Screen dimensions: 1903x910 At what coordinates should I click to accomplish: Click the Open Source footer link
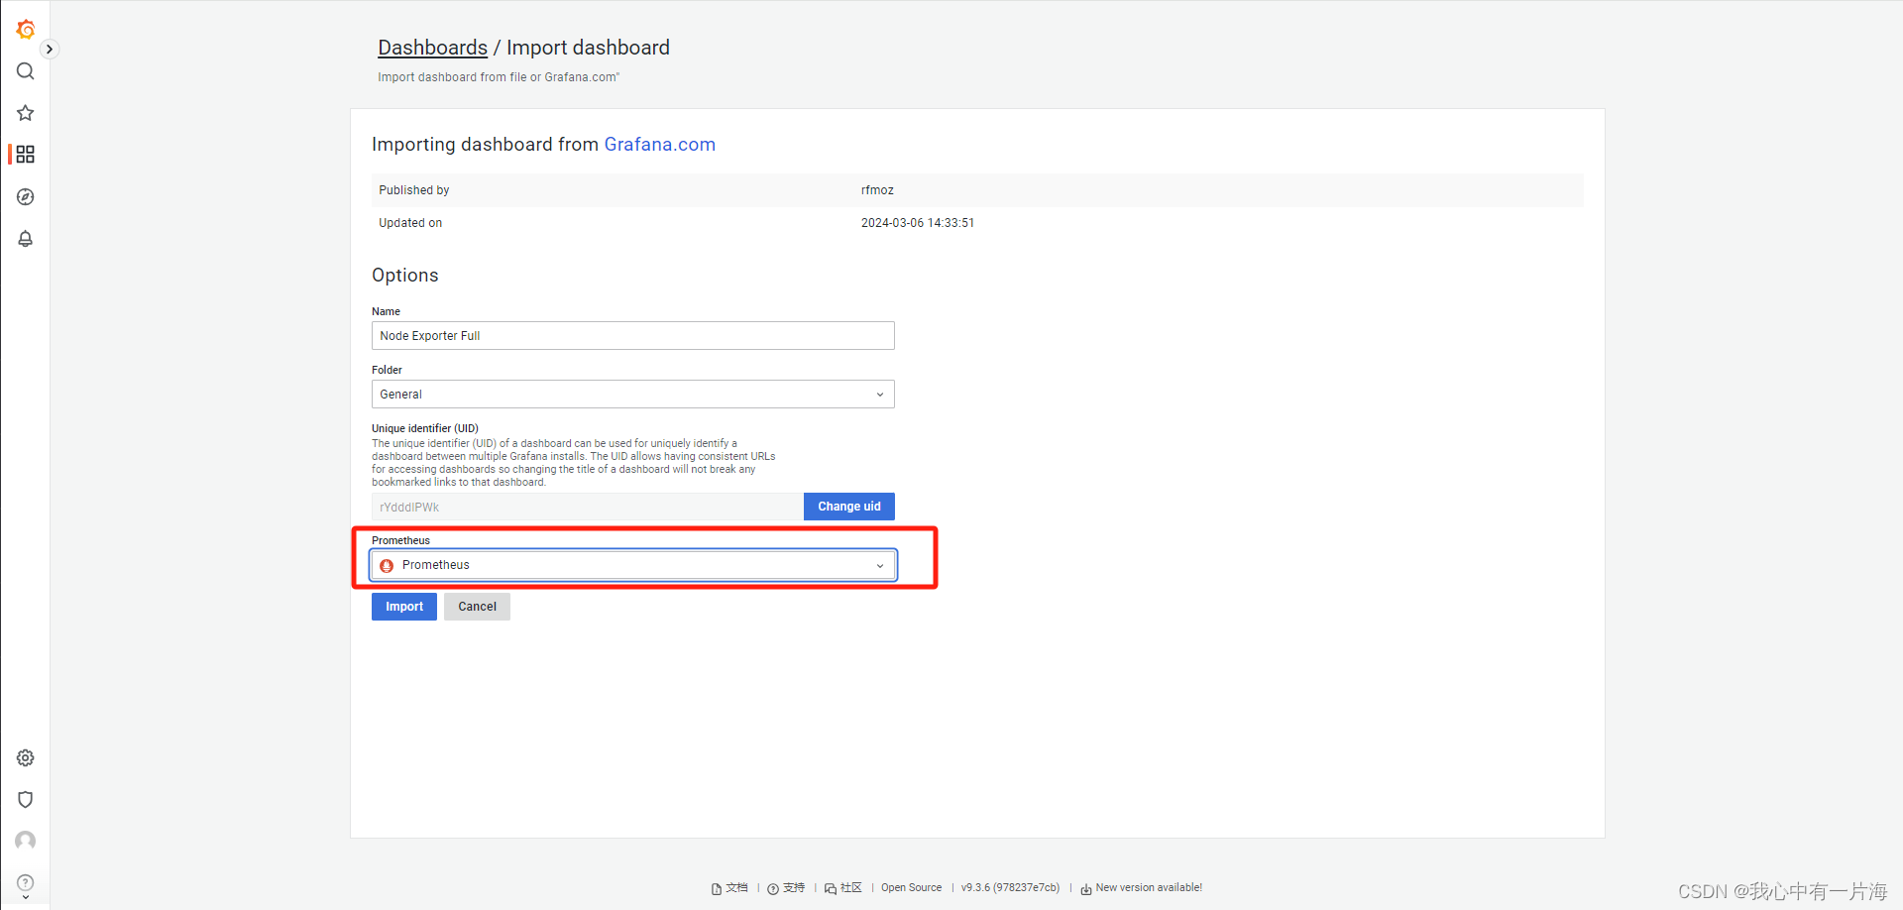coord(912,888)
